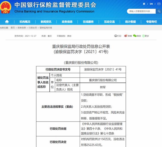
Task: Click violation item 3.信贷资产转让不规范
Action: tap(94, 112)
